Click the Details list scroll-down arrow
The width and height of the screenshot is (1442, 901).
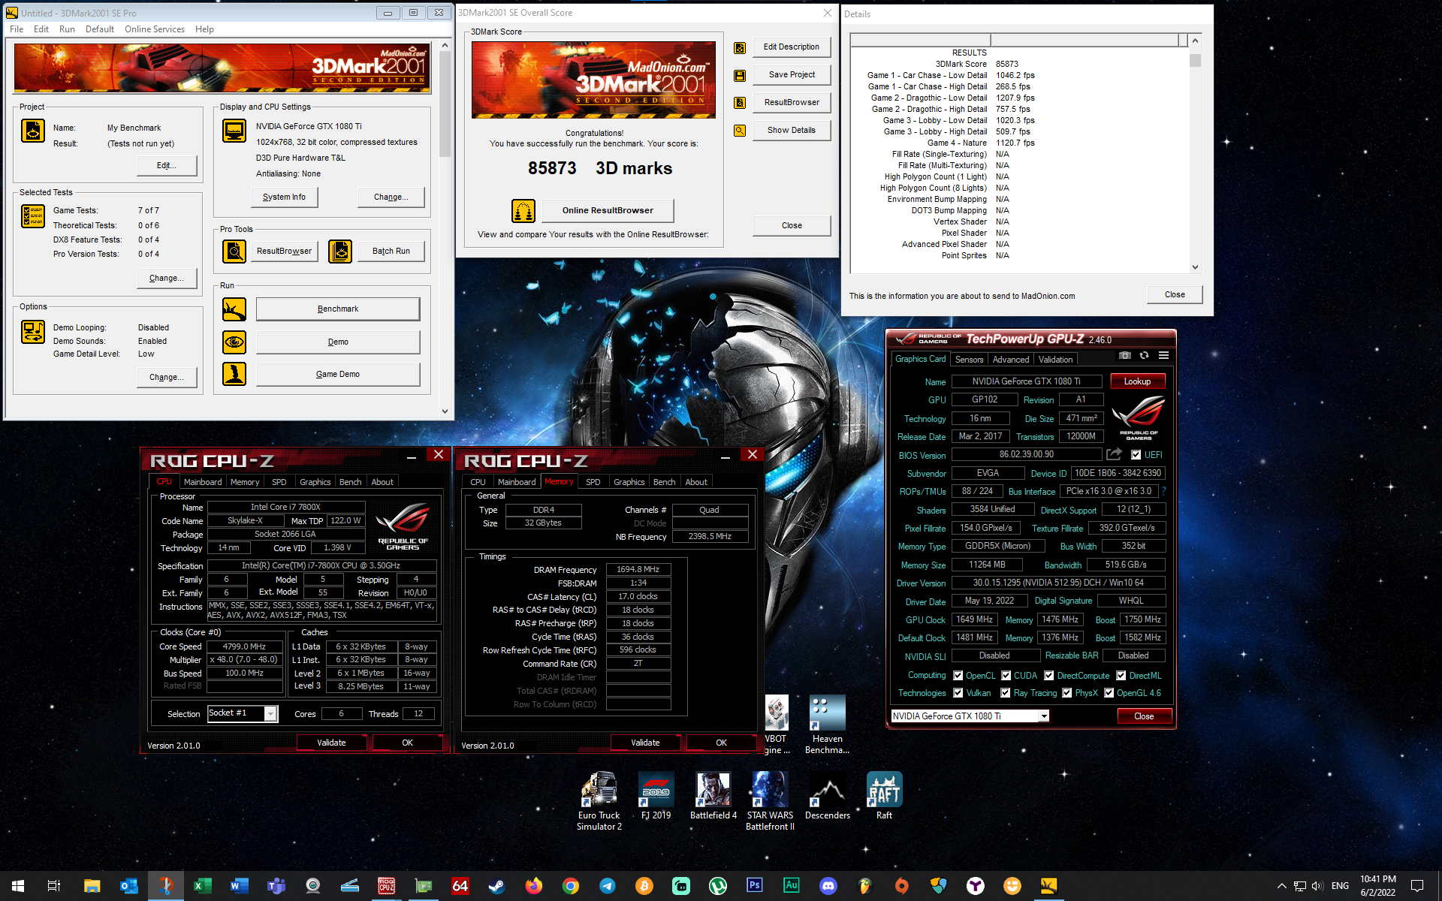pos(1195,267)
